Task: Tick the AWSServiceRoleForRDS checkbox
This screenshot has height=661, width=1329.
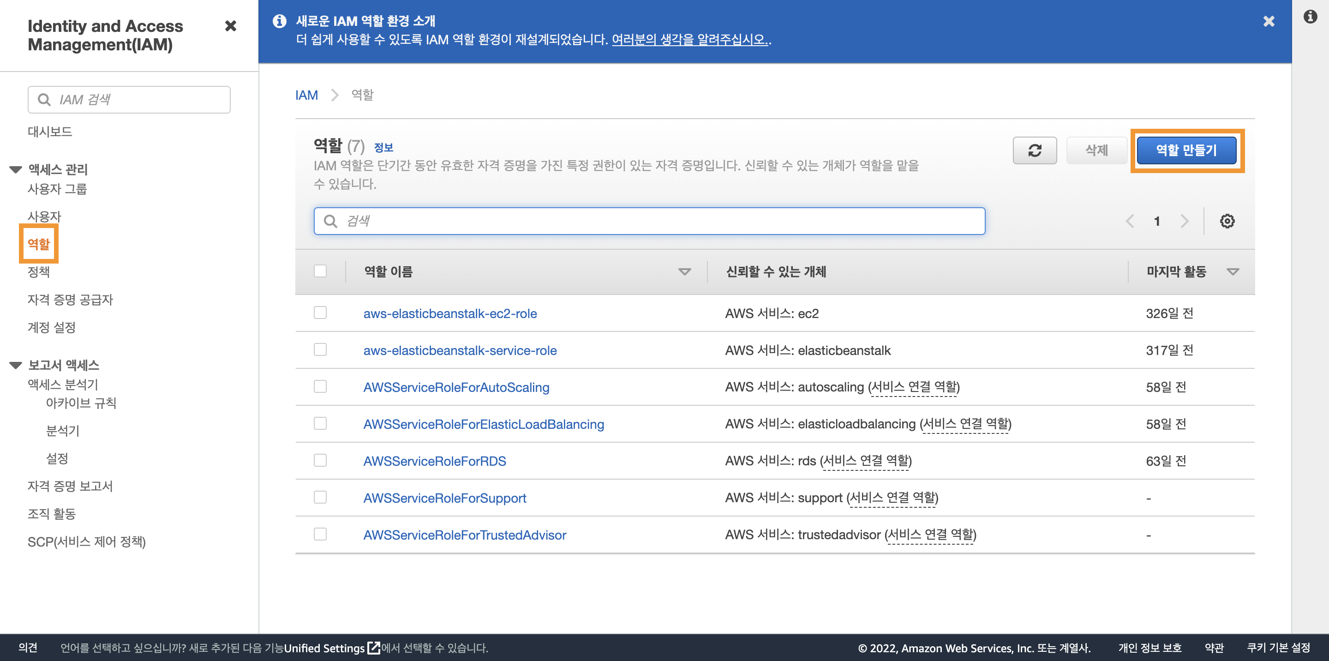Action: point(320,460)
